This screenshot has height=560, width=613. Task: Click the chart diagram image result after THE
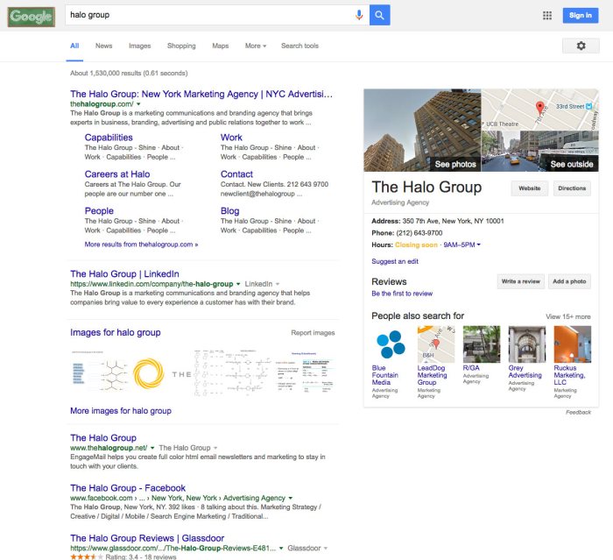234,373
